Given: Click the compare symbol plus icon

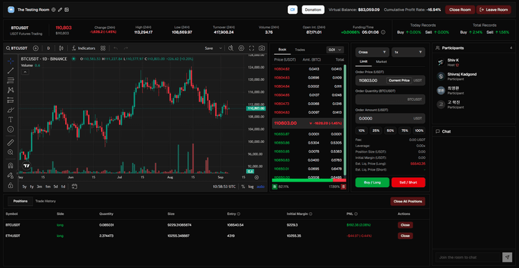Looking at the screenshot, I should [x=36, y=48].
